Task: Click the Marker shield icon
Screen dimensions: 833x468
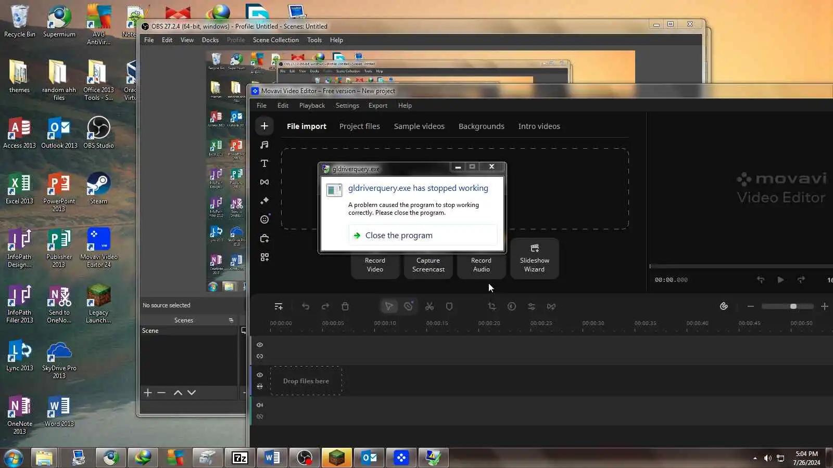Action: coord(449,307)
